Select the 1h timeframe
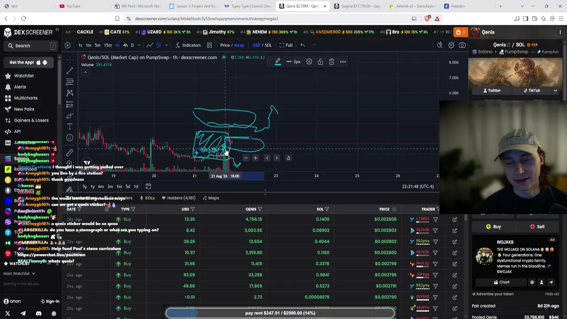This screenshot has width=567, height=319. [x=117, y=45]
